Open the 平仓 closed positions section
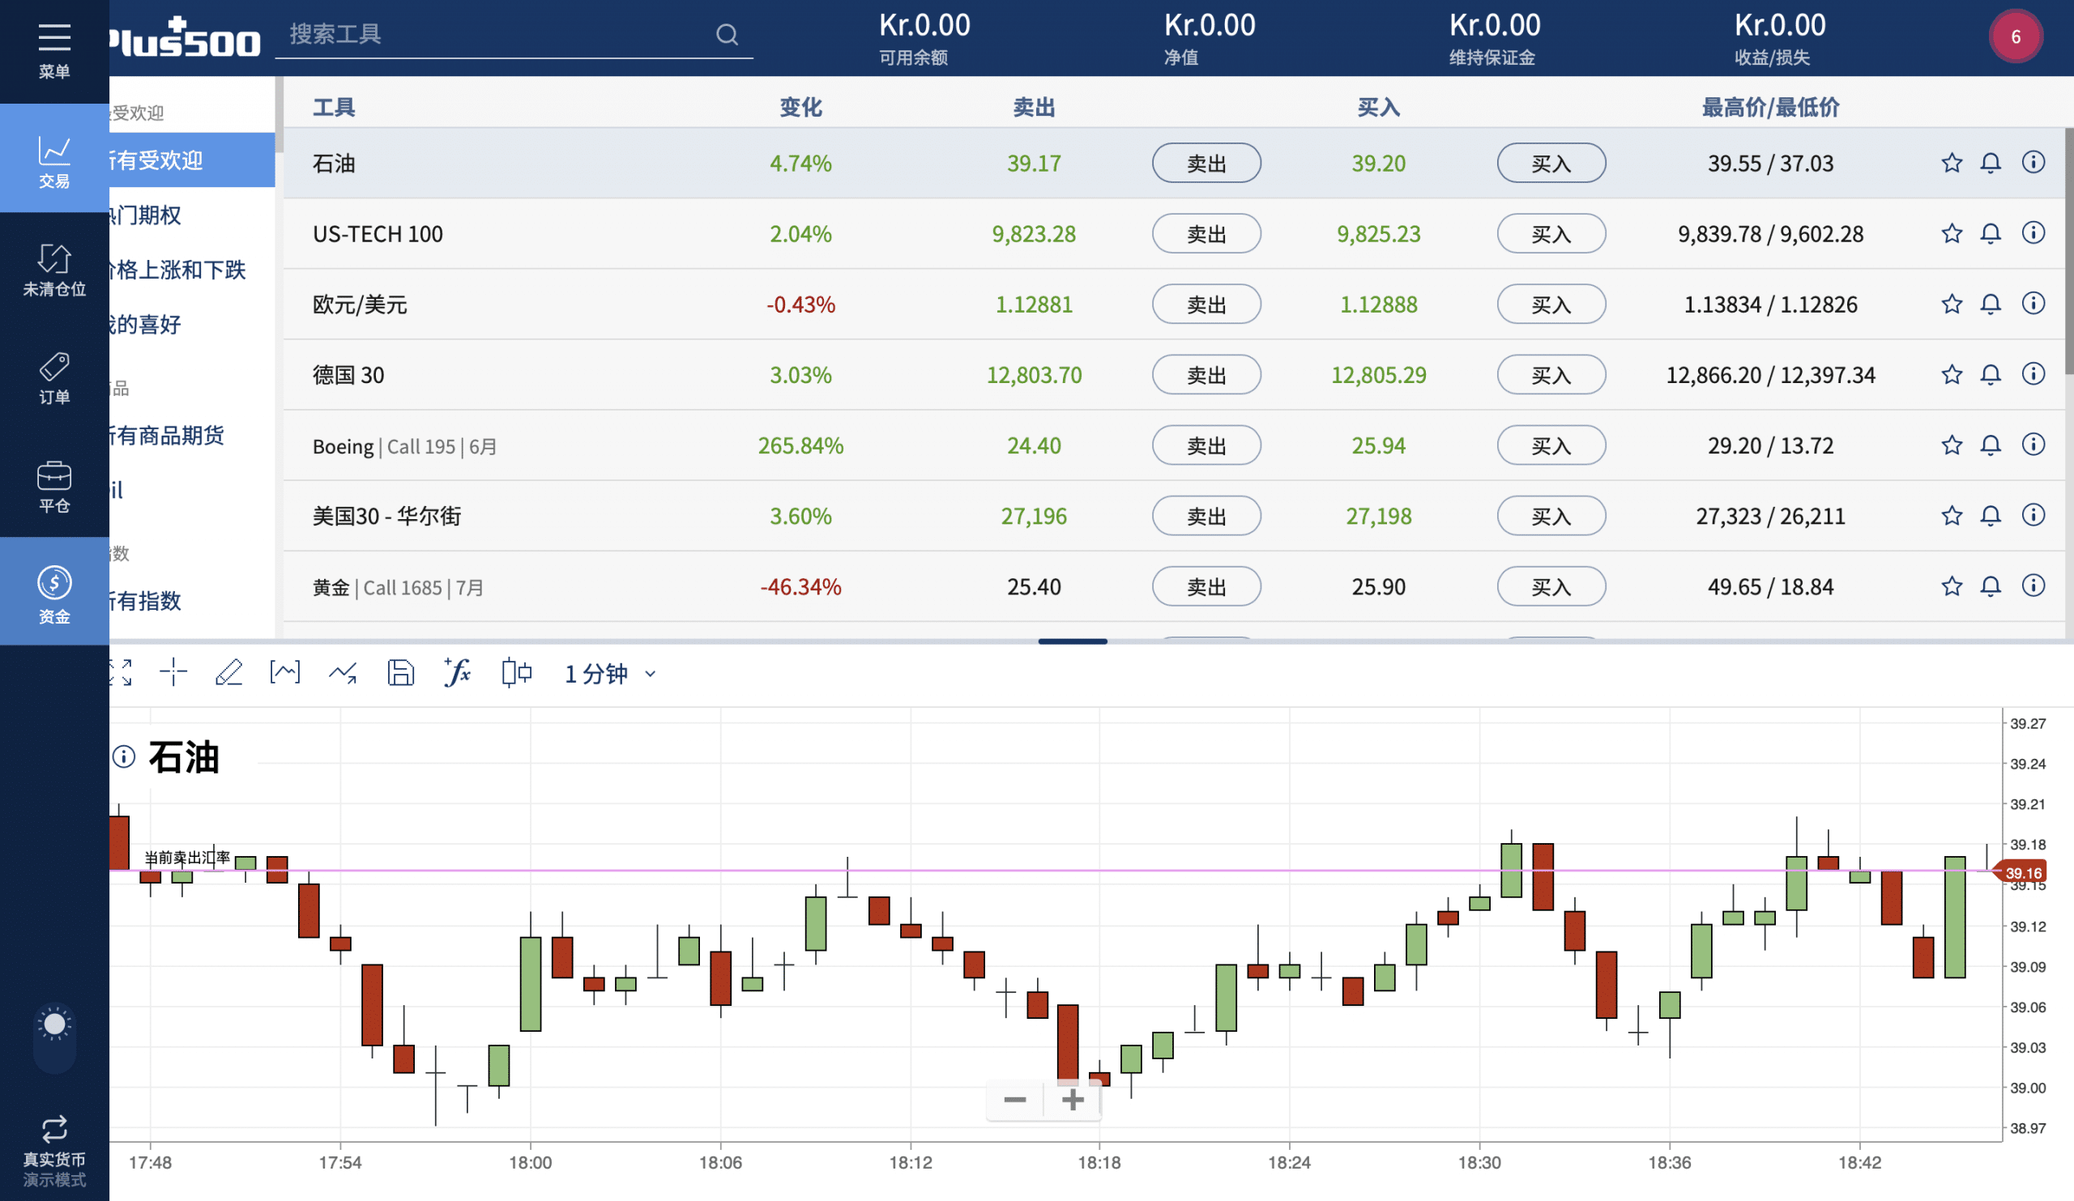The width and height of the screenshot is (2074, 1201). pos(54,485)
